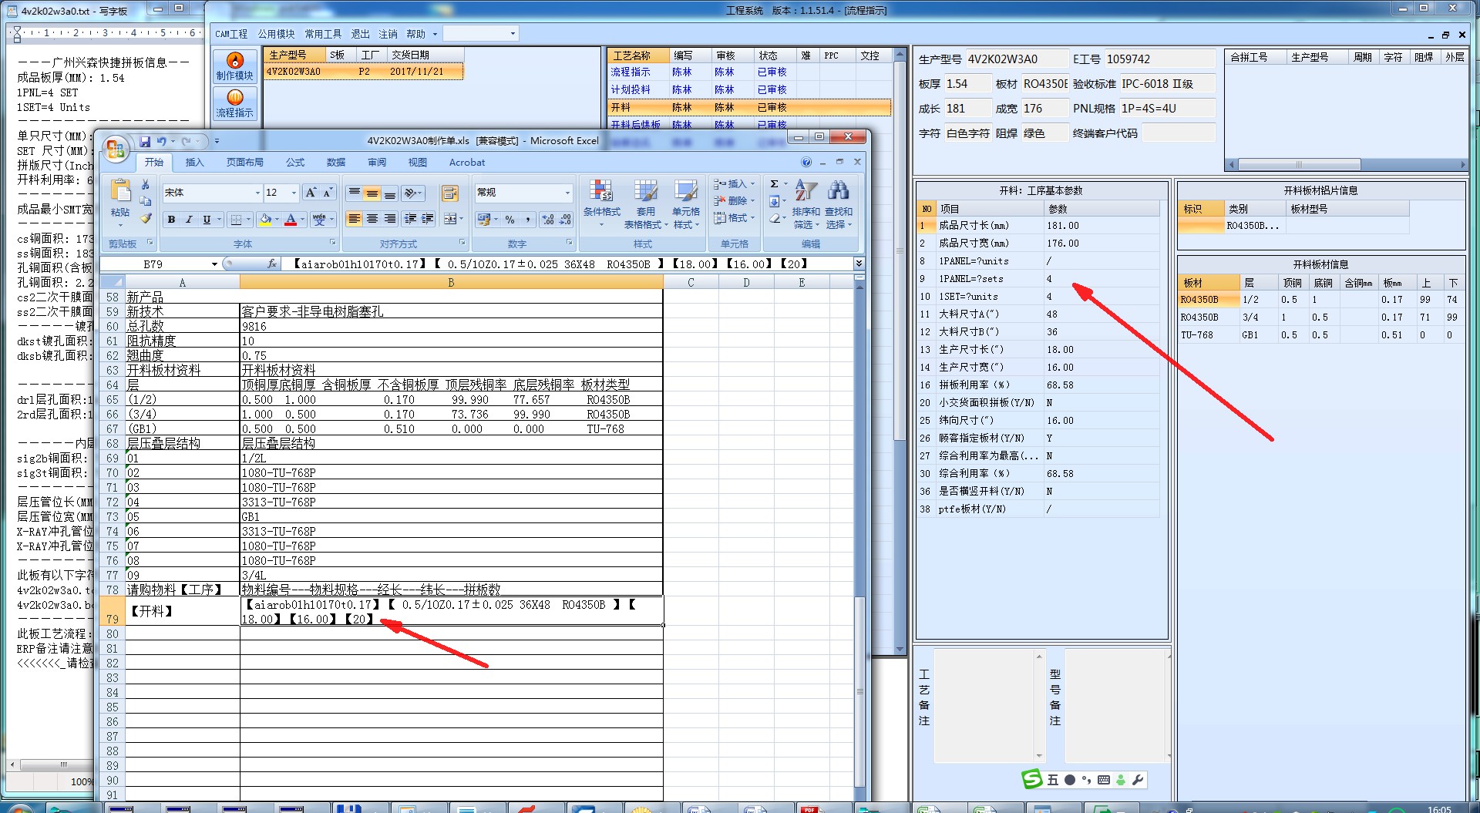
Task: Open the 插入 cells dropdown in ribbon
Action: tap(734, 184)
